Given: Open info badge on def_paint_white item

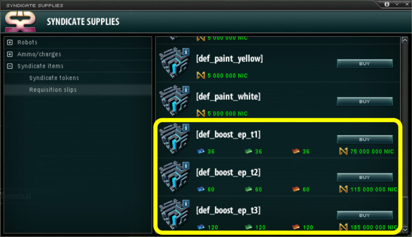Looking at the screenshot, I should (186, 90).
